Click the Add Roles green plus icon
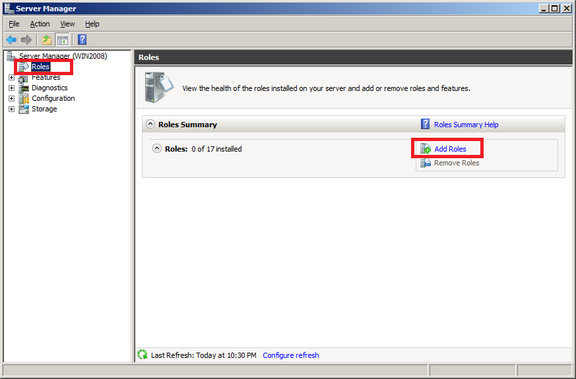Viewport: 576px width, 379px height. pyautogui.click(x=426, y=148)
